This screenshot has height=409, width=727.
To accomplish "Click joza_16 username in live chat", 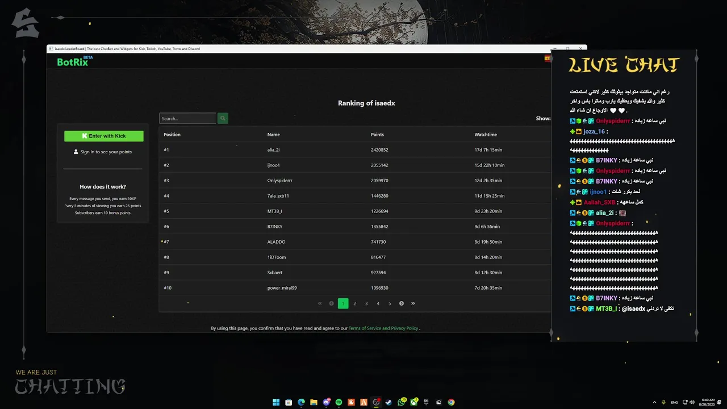I will click(594, 132).
